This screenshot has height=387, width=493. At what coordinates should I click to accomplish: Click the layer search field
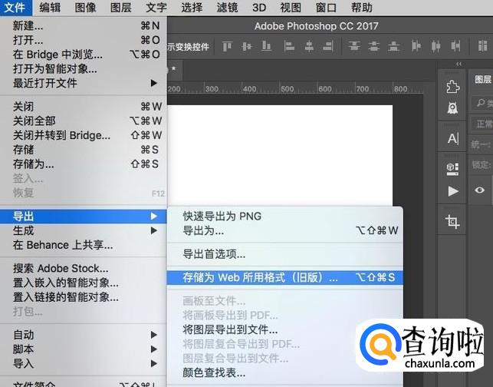click(x=482, y=103)
